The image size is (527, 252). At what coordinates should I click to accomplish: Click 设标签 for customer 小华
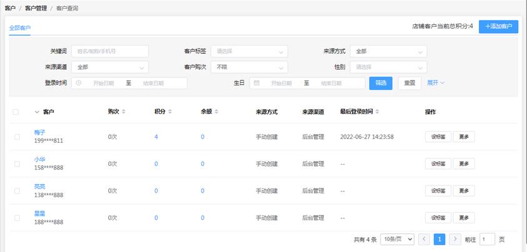438,164
